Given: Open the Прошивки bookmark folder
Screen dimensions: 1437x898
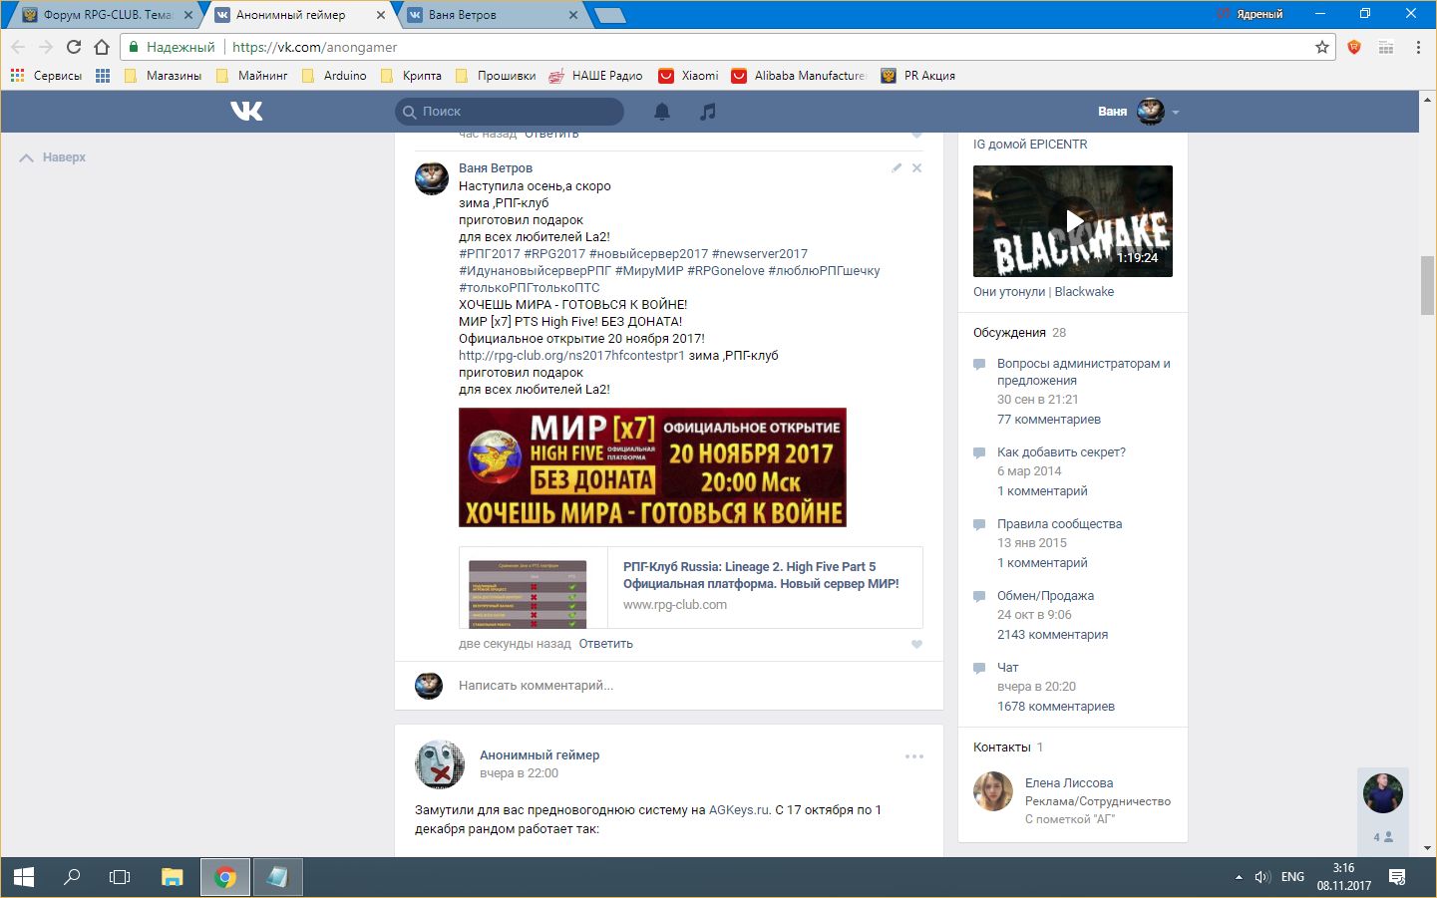Looking at the screenshot, I should tap(496, 76).
